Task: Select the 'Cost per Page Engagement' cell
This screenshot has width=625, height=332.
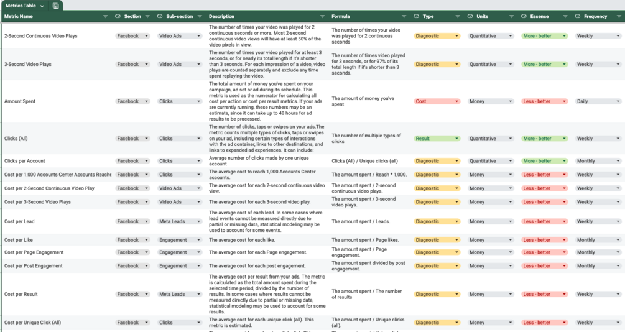Action: tap(57, 252)
